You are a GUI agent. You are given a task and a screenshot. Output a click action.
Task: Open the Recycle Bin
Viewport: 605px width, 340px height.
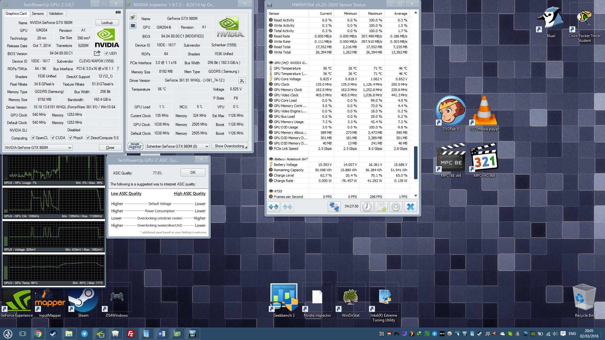[x=584, y=301]
